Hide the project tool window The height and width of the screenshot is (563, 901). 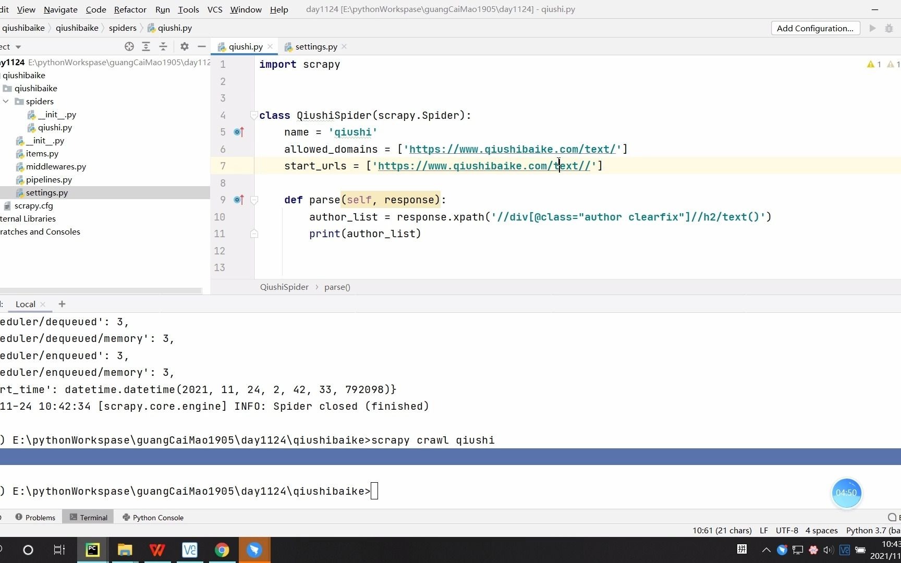click(x=202, y=46)
